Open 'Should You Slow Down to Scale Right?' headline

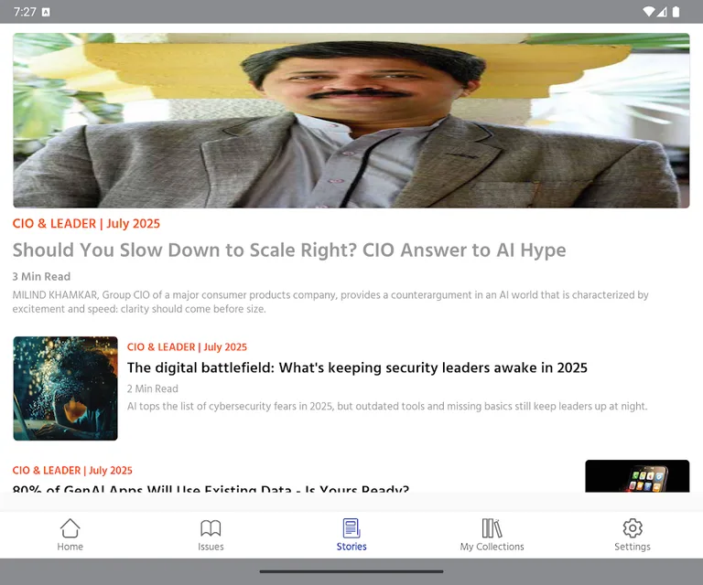click(289, 250)
